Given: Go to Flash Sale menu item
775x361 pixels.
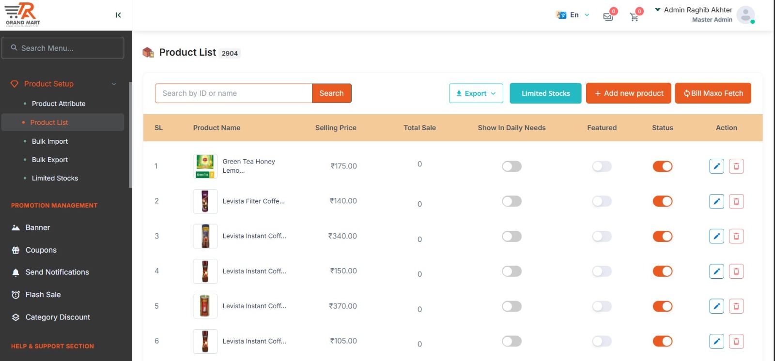Looking at the screenshot, I should coord(43,295).
